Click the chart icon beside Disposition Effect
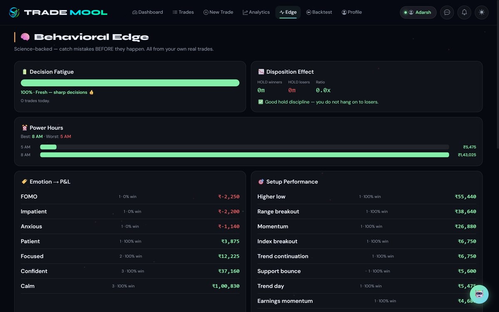The height and width of the screenshot is (312, 499). tap(261, 72)
